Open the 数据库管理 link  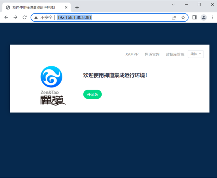click(175, 54)
